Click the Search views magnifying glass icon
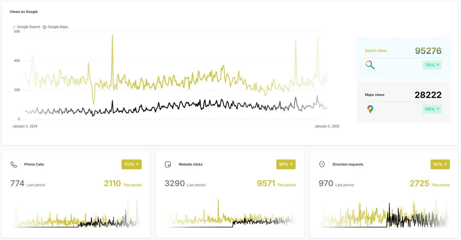The width and height of the screenshot is (461, 240). click(370, 65)
